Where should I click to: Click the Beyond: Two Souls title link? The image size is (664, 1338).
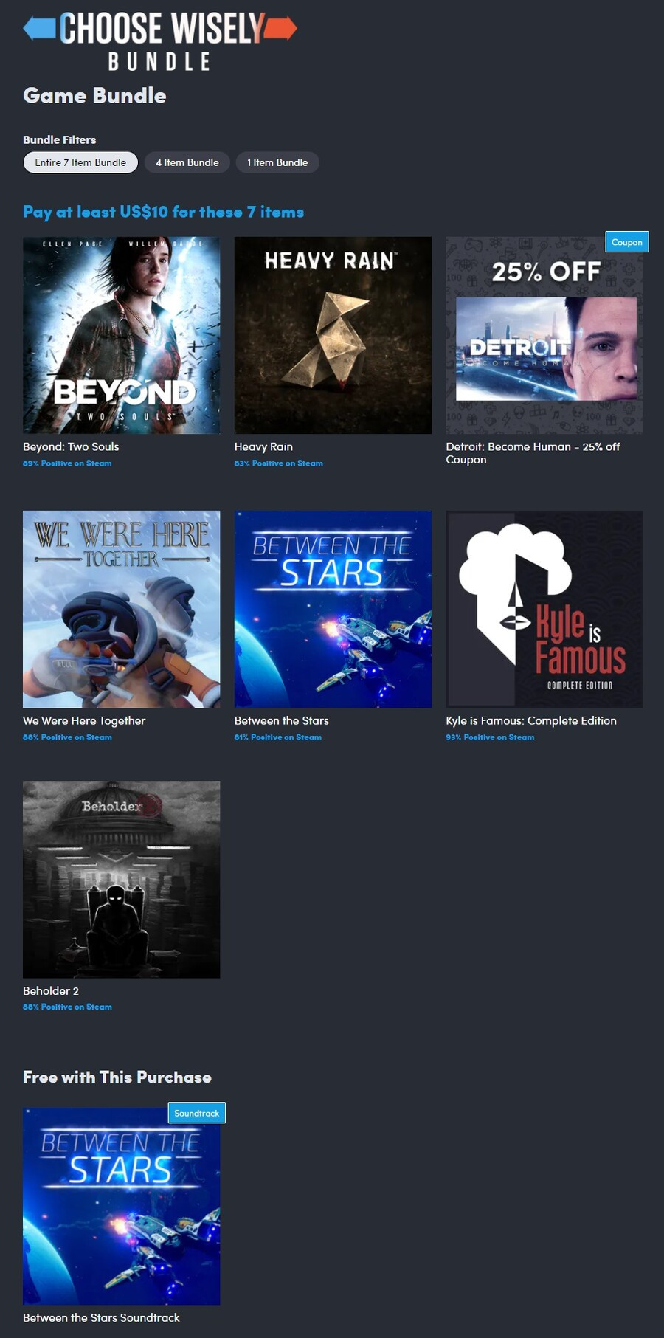tap(71, 446)
